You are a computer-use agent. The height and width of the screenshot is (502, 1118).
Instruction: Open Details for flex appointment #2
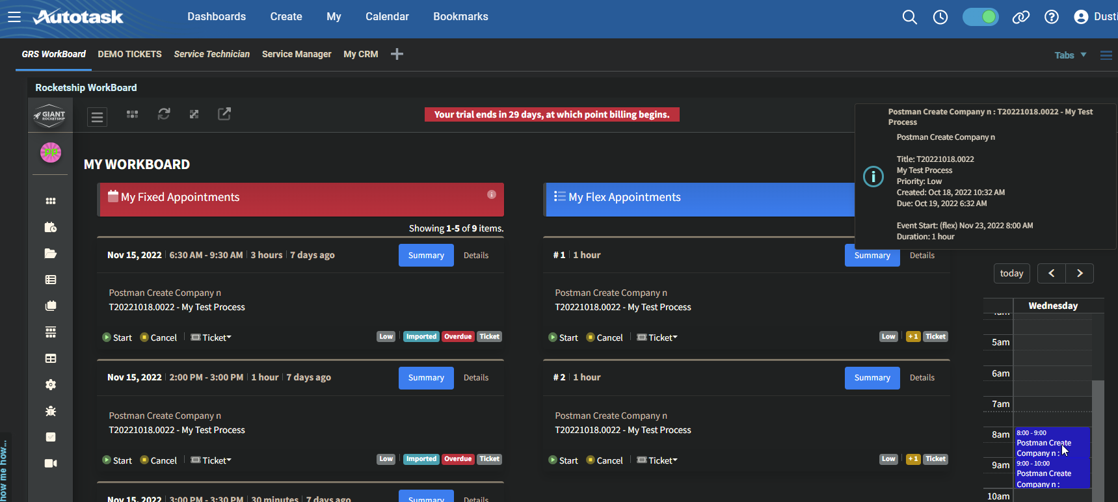click(x=922, y=378)
